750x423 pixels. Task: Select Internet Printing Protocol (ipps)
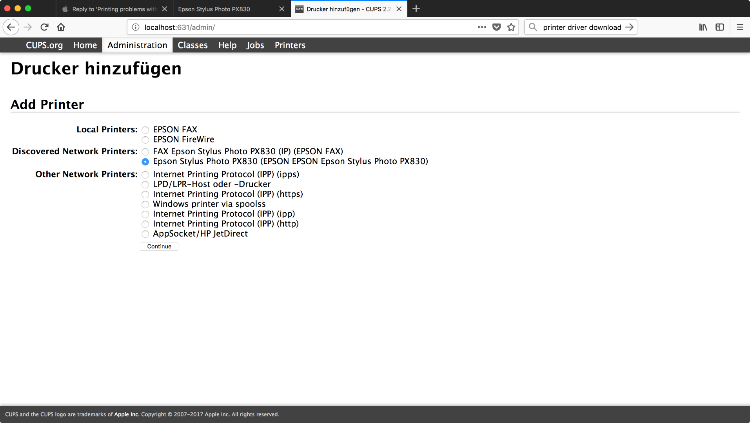[x=145, y=175]
